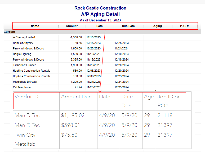Screen dimensions: 205x152
Task: Select the Due Date column header
Action: [x=128, y=26]
